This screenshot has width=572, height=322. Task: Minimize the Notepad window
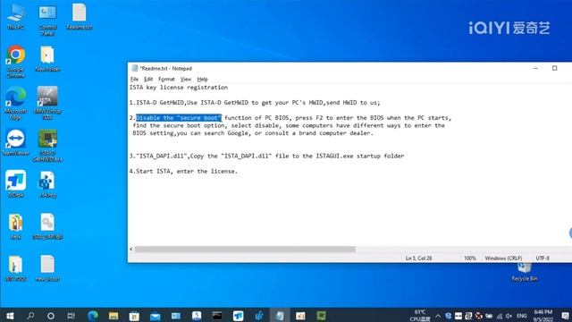click(535, 68)
